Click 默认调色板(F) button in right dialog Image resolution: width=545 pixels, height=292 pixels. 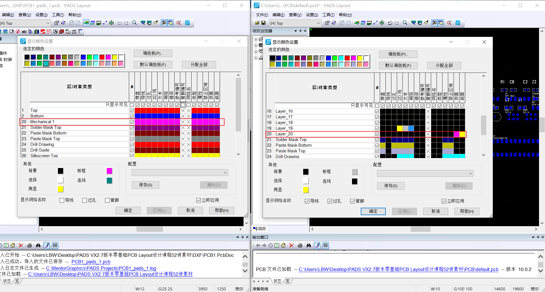pyautogui.click(x=398, y=66)
